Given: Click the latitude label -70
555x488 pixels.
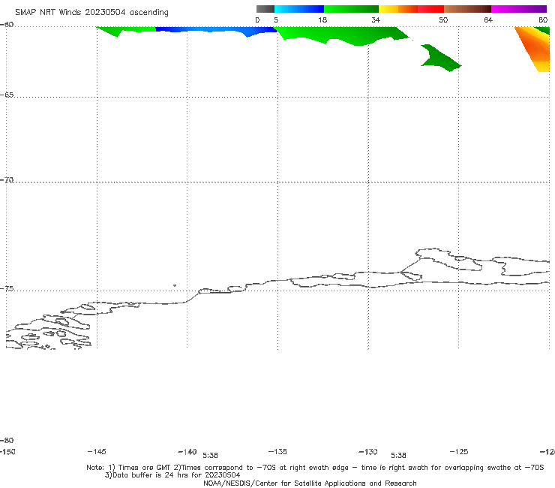Looking at the screenshot, I should click(7, 180).
